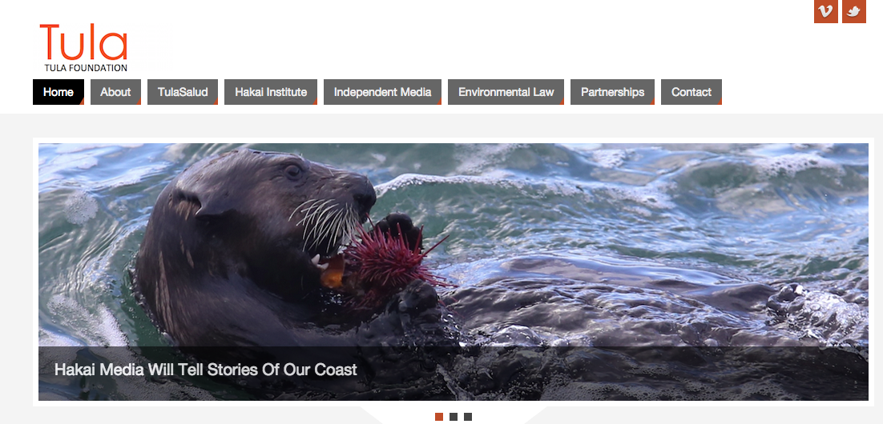883x424 pixels.
Task: Click the Hakai Media Will Tell Stories headline
Action: click(206, 370)
